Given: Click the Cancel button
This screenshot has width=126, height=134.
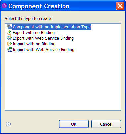Looking at the screenshot, I should (106, 124).
